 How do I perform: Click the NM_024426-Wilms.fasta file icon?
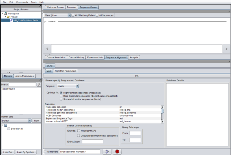point(11,20)
